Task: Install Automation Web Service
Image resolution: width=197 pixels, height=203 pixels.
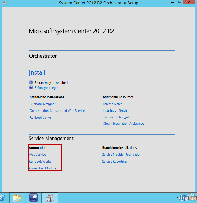Action: click(37, 155)
